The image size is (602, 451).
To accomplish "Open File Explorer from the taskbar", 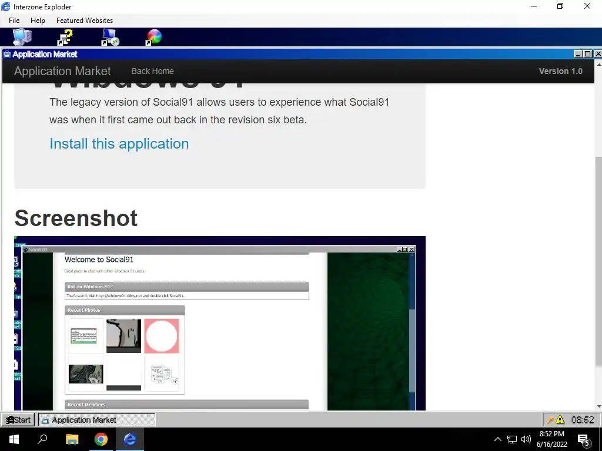I will (72, 439).
